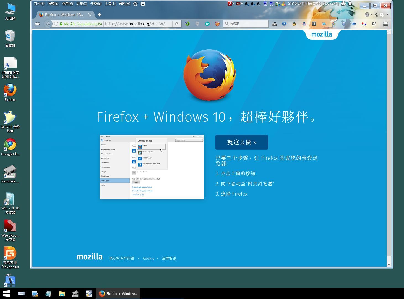
Task: Click the crop screenshot tool icon
Action: 382,15
